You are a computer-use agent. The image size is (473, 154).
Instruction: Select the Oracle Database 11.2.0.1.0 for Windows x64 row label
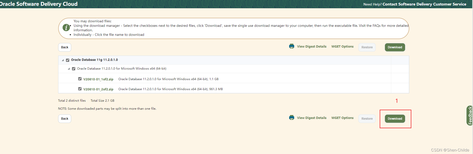122,69
